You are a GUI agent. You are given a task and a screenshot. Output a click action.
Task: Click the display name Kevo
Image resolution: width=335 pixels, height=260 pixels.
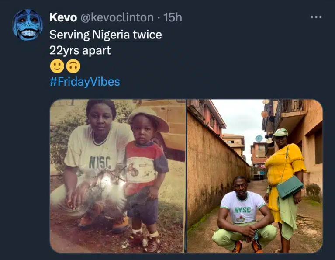pos(63,17)
